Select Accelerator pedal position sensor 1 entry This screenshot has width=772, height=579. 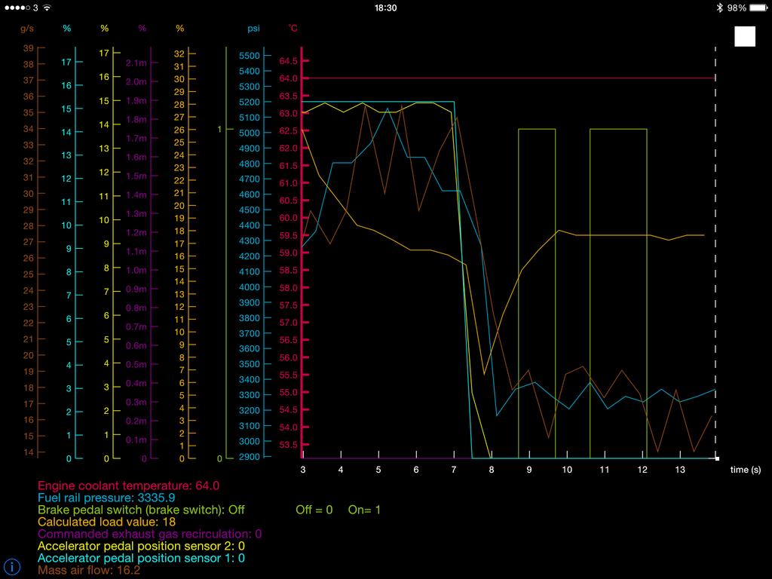[141, 559]
